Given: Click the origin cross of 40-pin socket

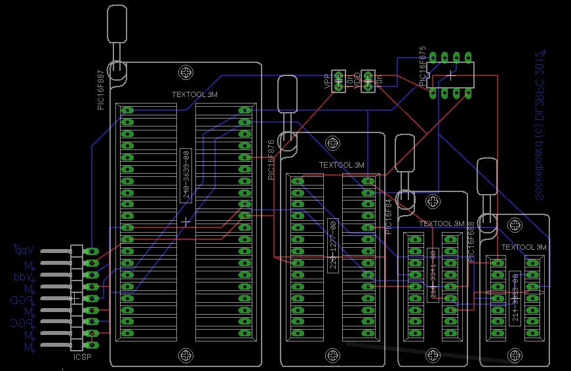Looking at the screenshot, I should coord(186,222).
